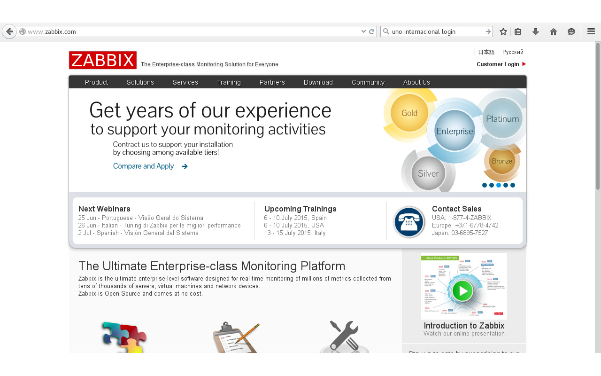Open the 6 - 10 July USA training

[294, 226]
